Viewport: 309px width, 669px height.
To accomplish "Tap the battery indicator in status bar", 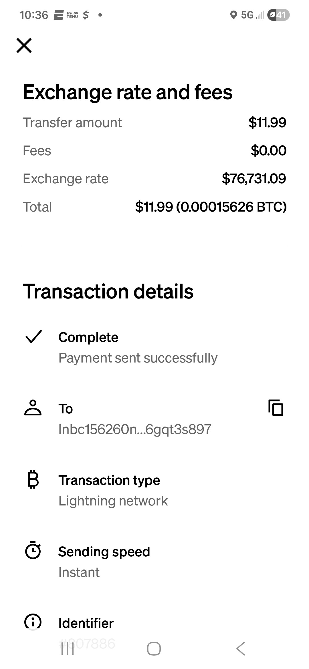I will [x=278, y=15].
